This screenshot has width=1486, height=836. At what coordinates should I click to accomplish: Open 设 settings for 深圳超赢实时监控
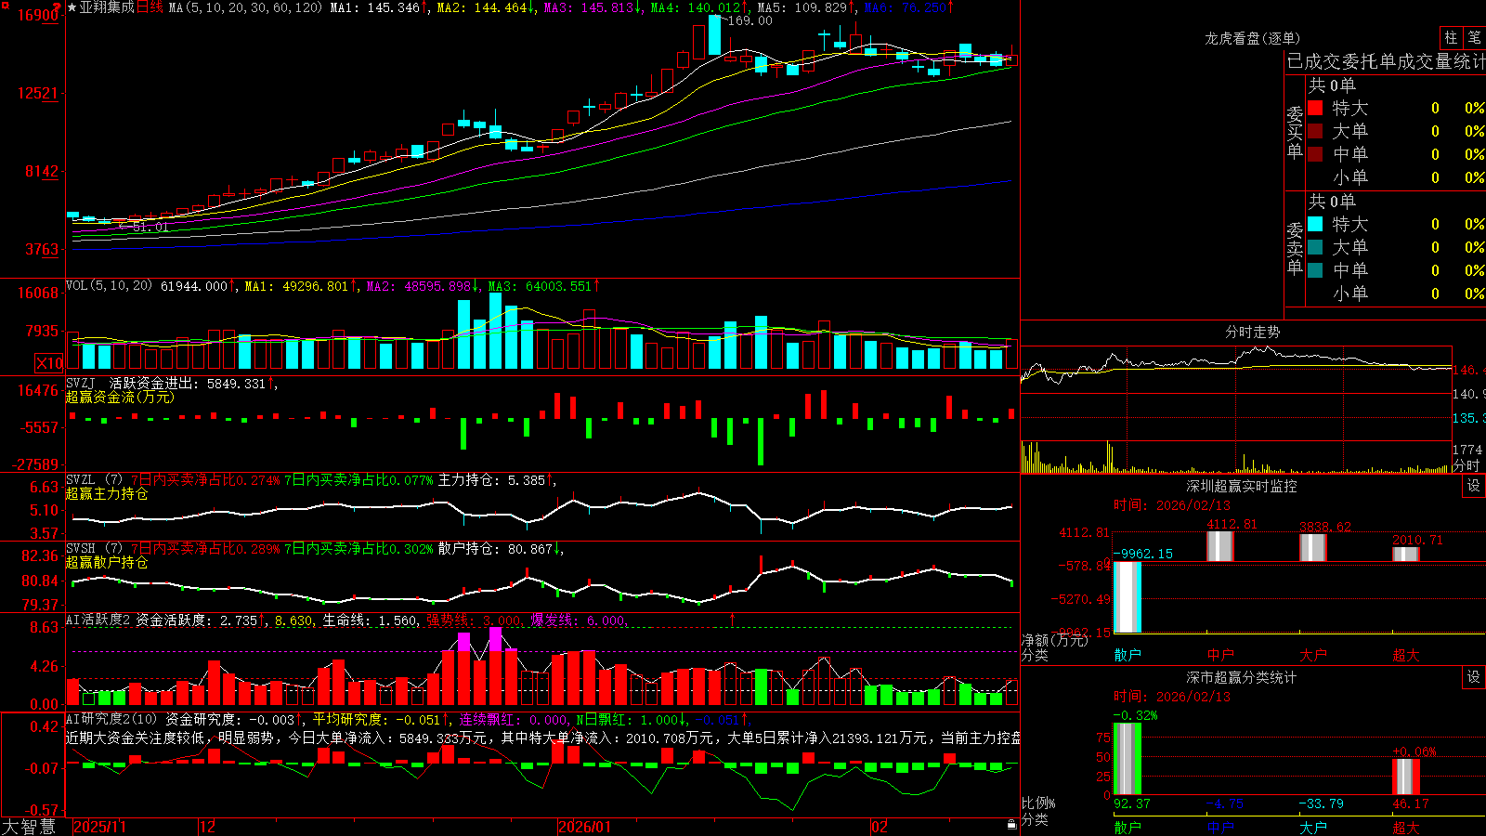click(1474, 486)
